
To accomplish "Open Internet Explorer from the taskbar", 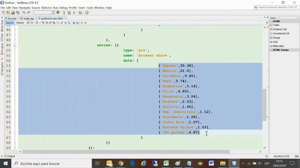I will pyautogui.click(x=143, y=163).
